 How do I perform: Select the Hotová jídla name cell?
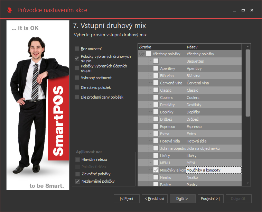coord(214,141)
